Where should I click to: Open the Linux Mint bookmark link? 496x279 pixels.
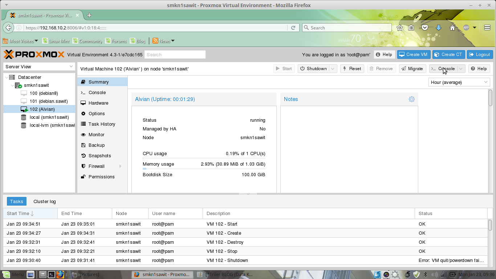coord(56,41)
